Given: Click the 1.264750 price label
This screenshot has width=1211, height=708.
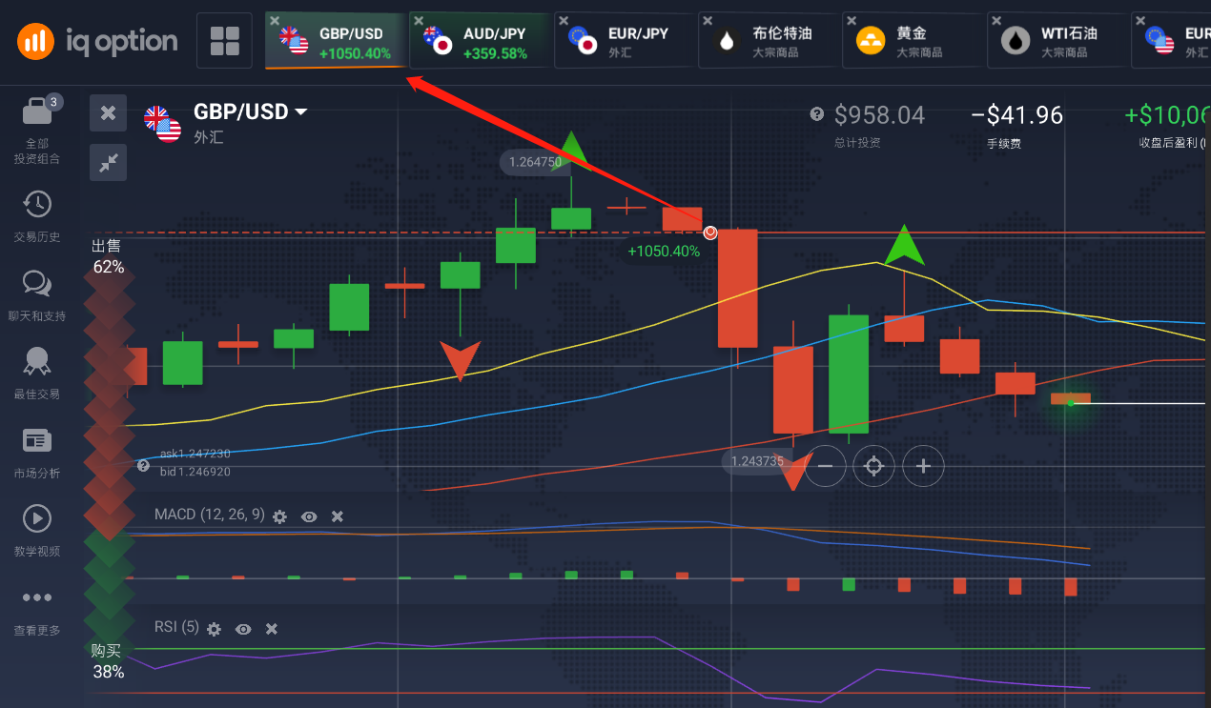Looking at the screenshot, I should (535, 162).
